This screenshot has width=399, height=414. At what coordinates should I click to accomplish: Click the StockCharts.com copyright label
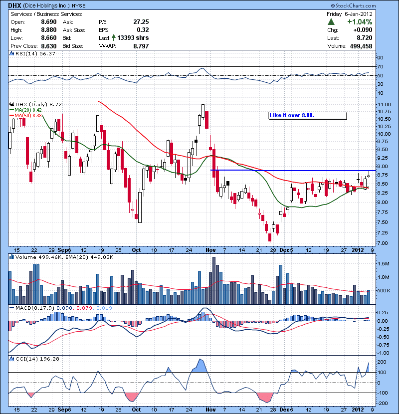(353, 5)
